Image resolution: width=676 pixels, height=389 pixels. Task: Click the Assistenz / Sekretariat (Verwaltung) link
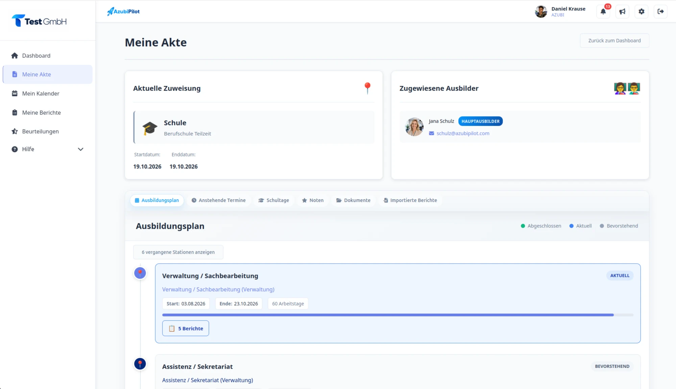[208, 380]
